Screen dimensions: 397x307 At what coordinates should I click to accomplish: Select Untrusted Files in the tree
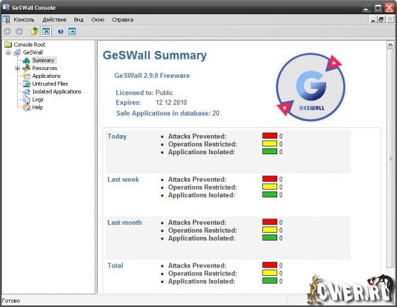tap(50, 83)
